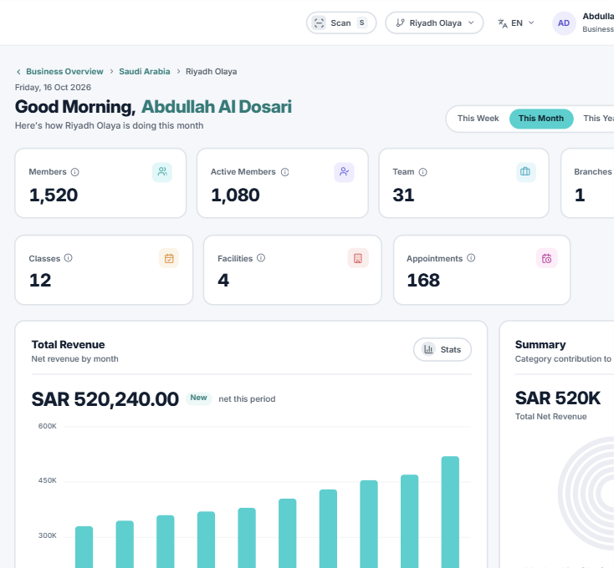Click the Scan barcode icon
614x568 pixels.
pyautogui.click(x=319, y=23)
